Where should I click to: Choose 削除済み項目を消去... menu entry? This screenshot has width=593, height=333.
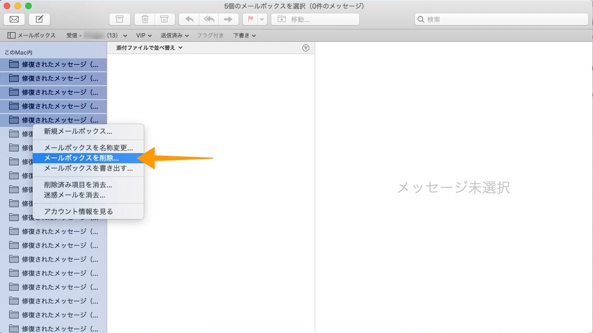coord(88,185)
